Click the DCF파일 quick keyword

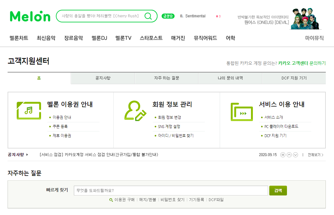coord(216,200)
